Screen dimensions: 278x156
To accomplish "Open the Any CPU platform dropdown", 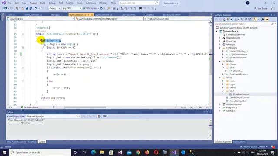I will click(x=72, y=8).
